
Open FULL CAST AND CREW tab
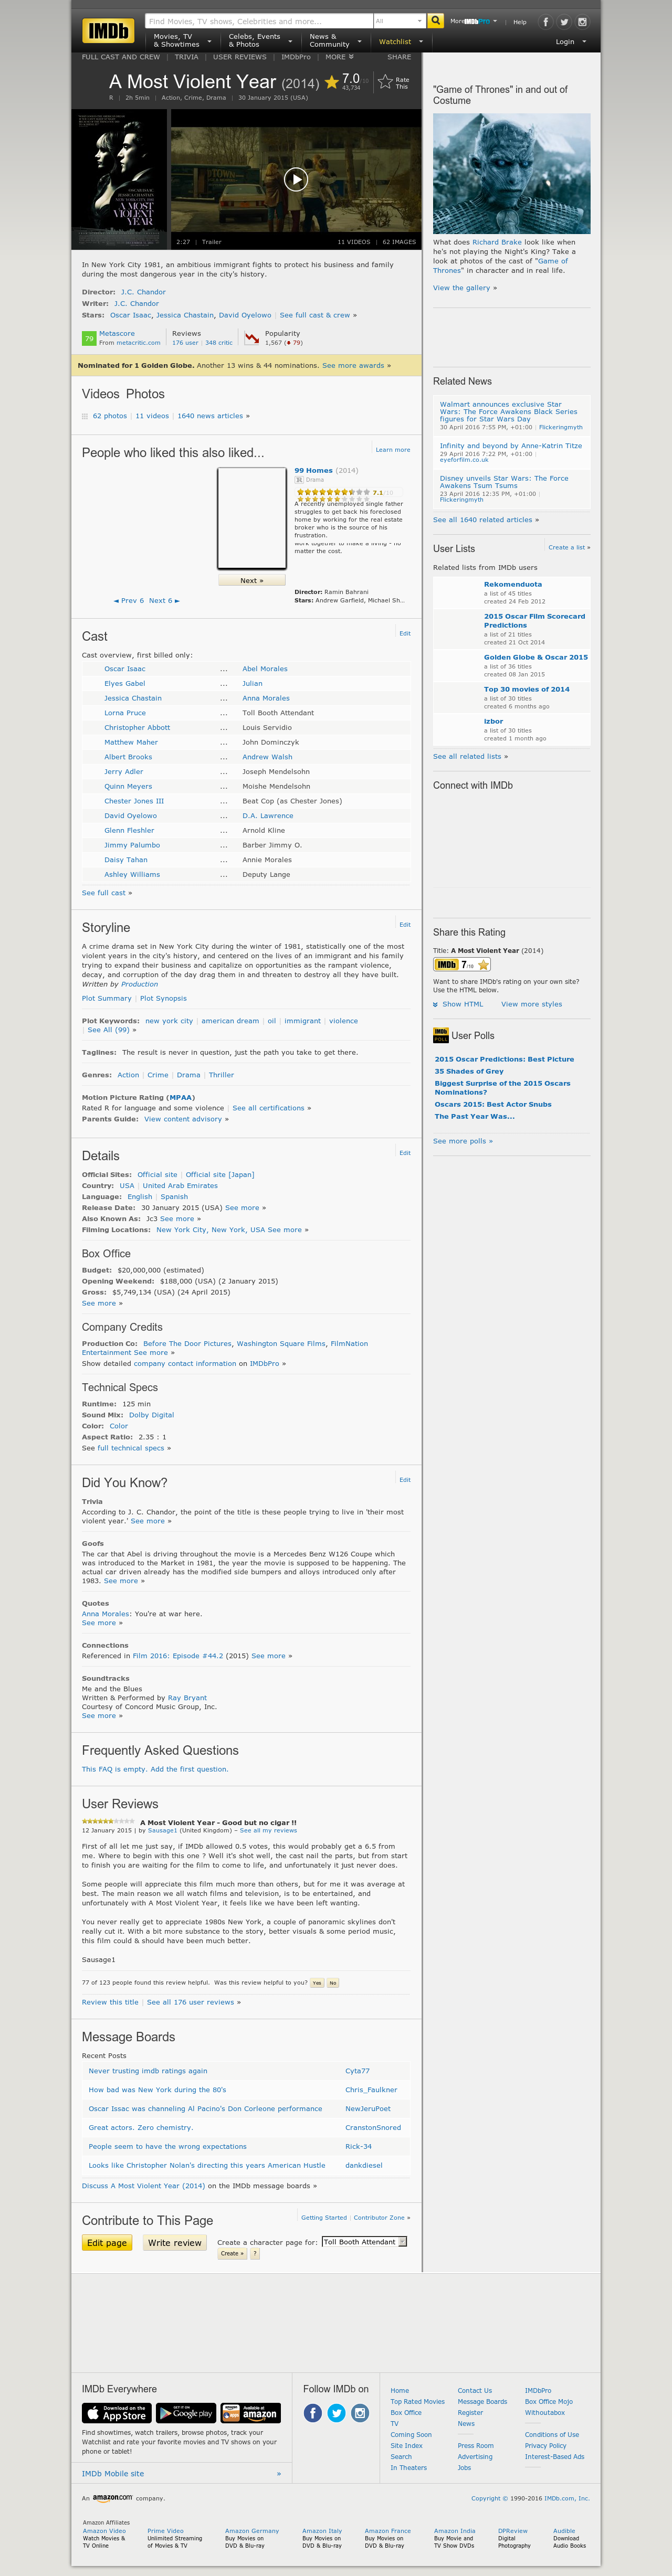tap(121, 57)
